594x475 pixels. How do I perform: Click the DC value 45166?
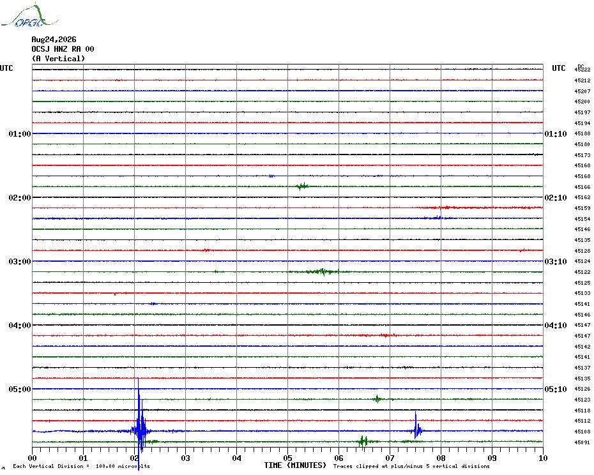pos(583,187)
